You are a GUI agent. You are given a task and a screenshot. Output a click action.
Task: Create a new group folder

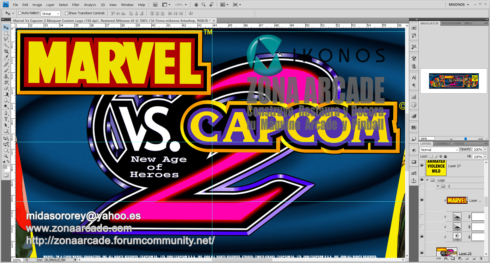(x=467, y=259)
